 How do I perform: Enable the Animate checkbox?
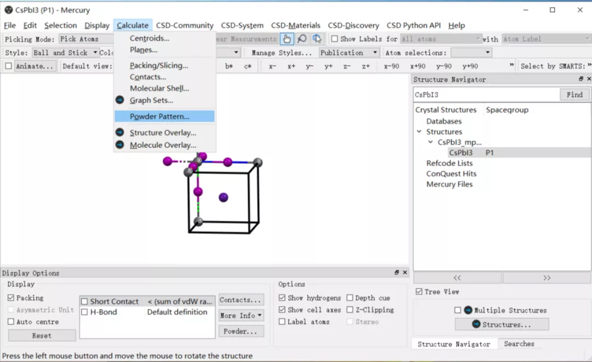(8, 66)
